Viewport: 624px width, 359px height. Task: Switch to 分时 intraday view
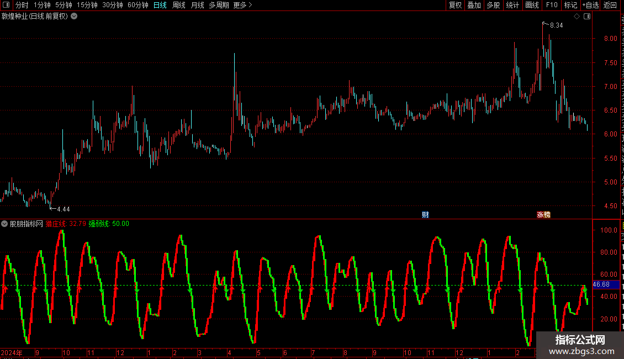[x=22, y=5]
